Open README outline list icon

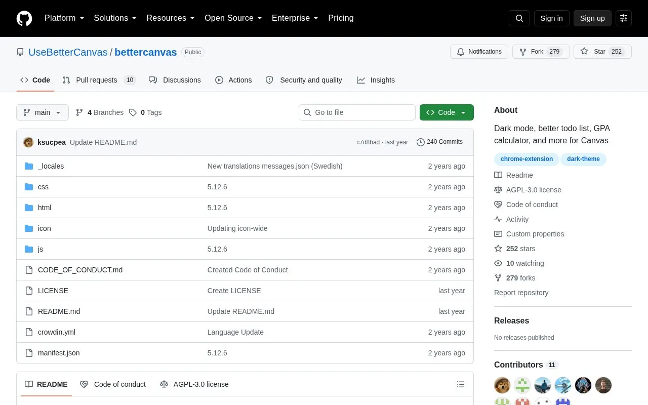(x=461, y=384)
